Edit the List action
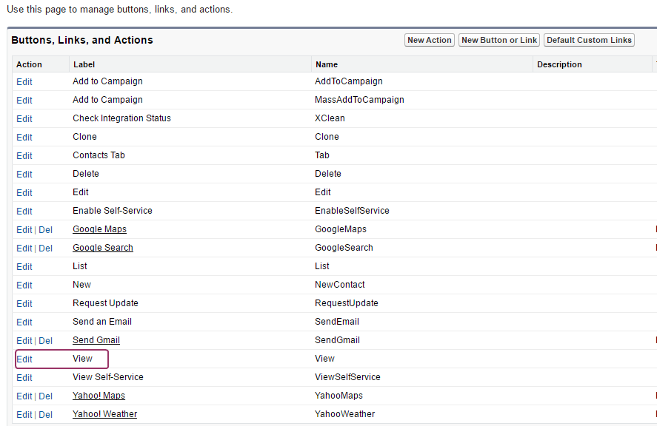This screenshot has height=426, width=657. 24,266
